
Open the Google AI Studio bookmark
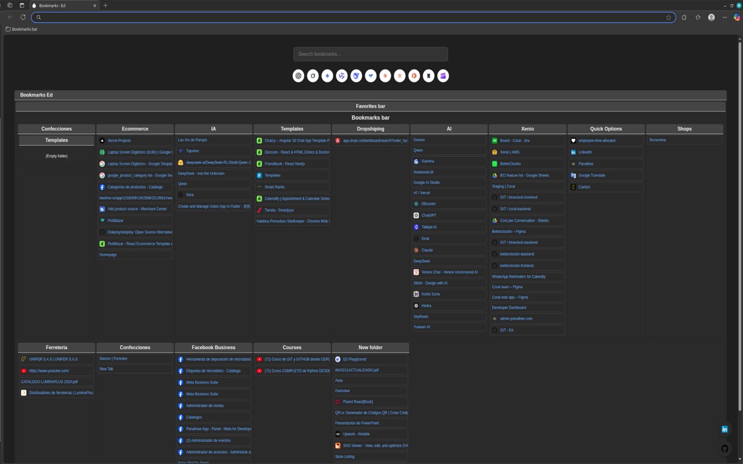449,183
